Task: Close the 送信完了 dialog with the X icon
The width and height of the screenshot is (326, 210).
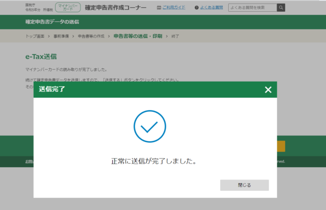Action: coord(268,90)
